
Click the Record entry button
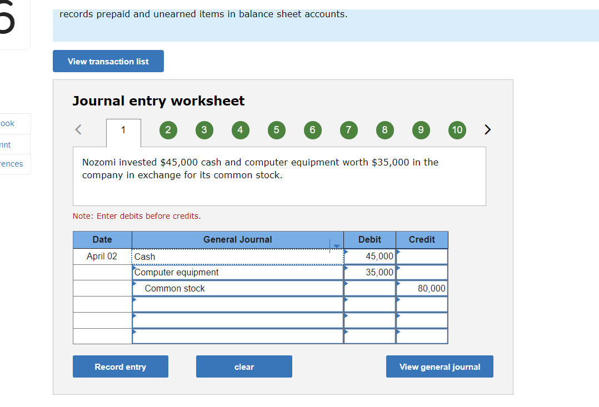pos(120,366)
